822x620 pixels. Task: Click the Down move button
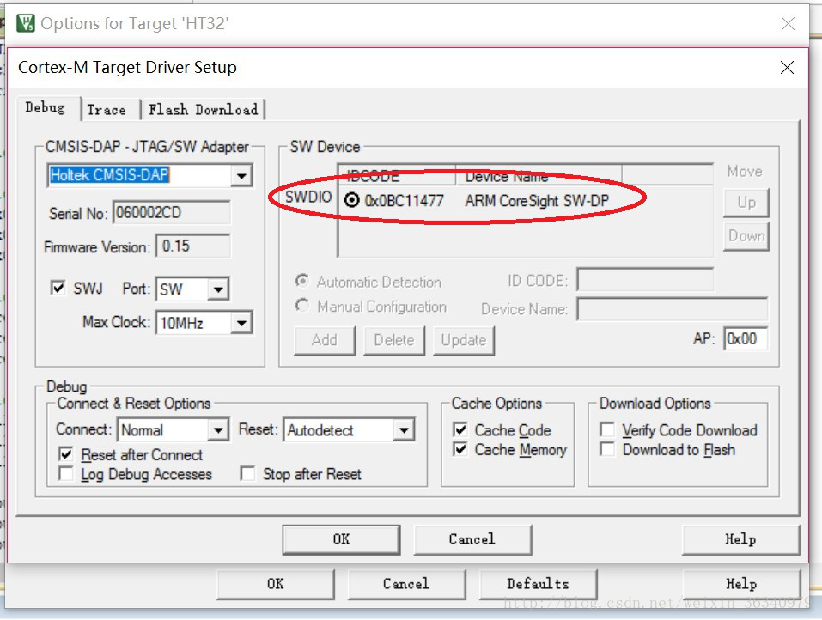746,236
